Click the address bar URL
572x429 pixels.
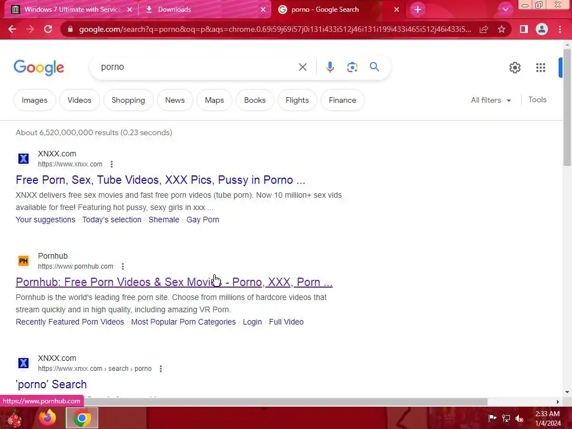click(x=275, y=29)
